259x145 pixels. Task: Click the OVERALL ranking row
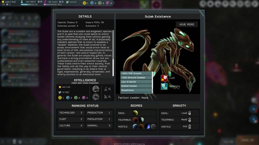point(99,125)
